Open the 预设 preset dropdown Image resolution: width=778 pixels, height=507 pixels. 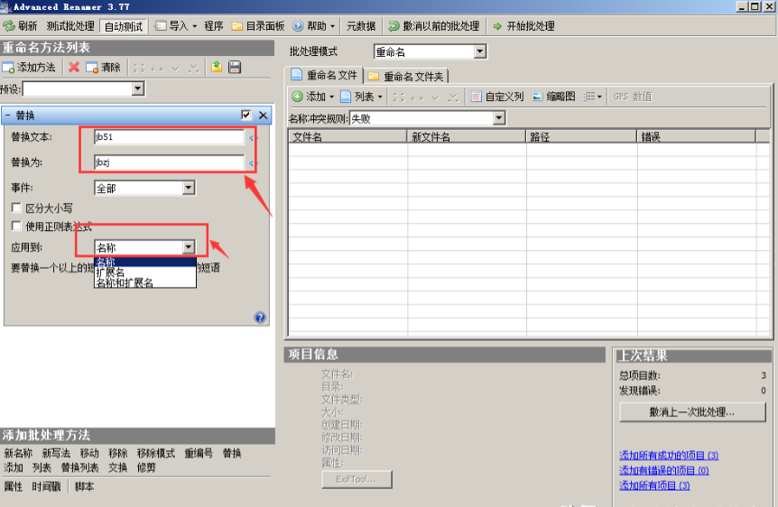tap(138, 88)
